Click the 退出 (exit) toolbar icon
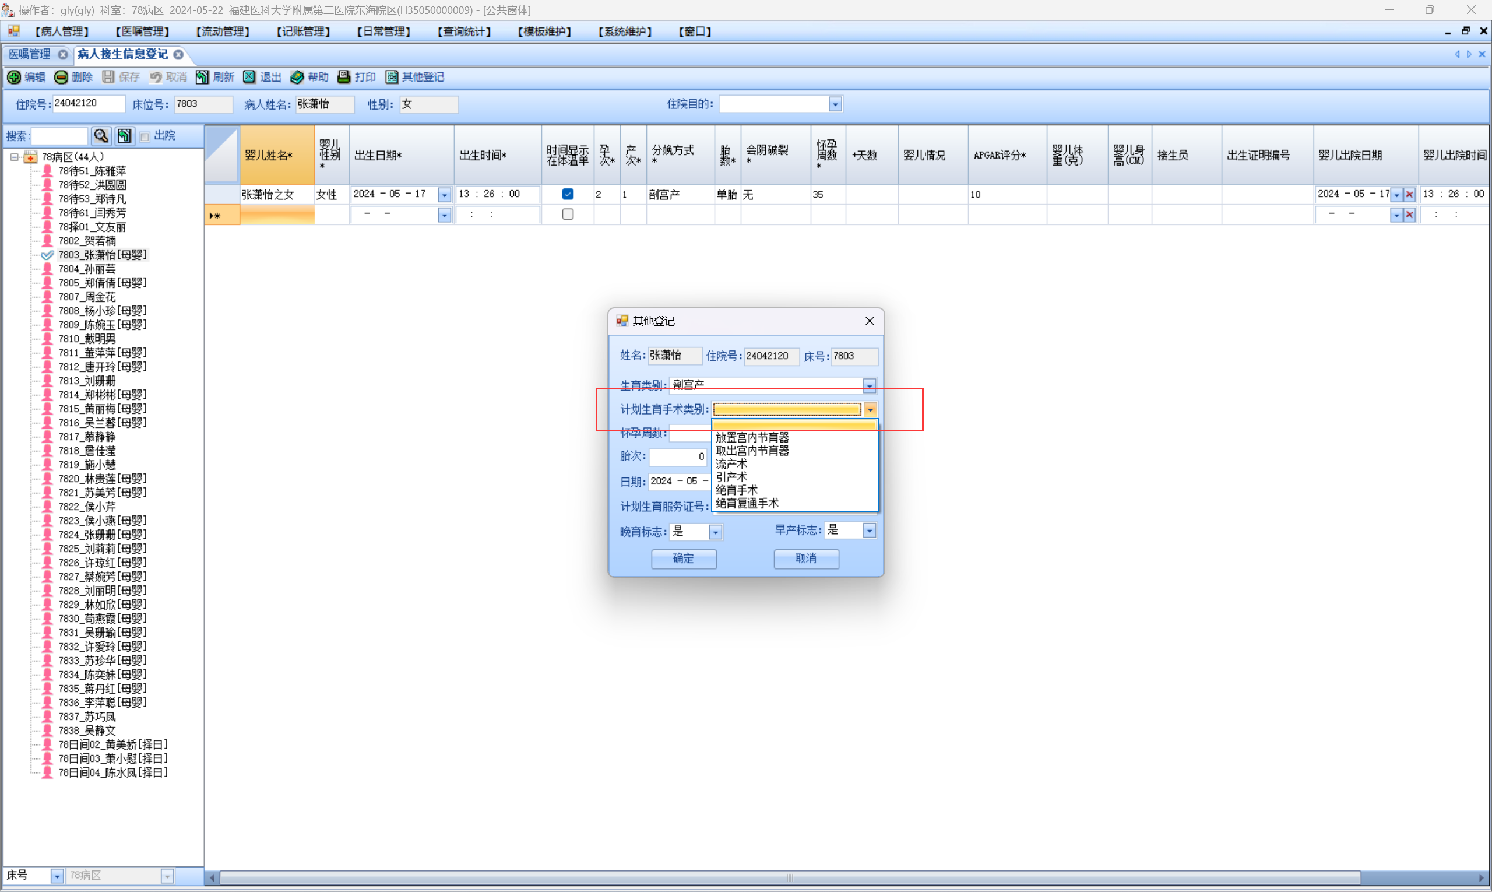 pyautogui.click(x=249, y=77)
